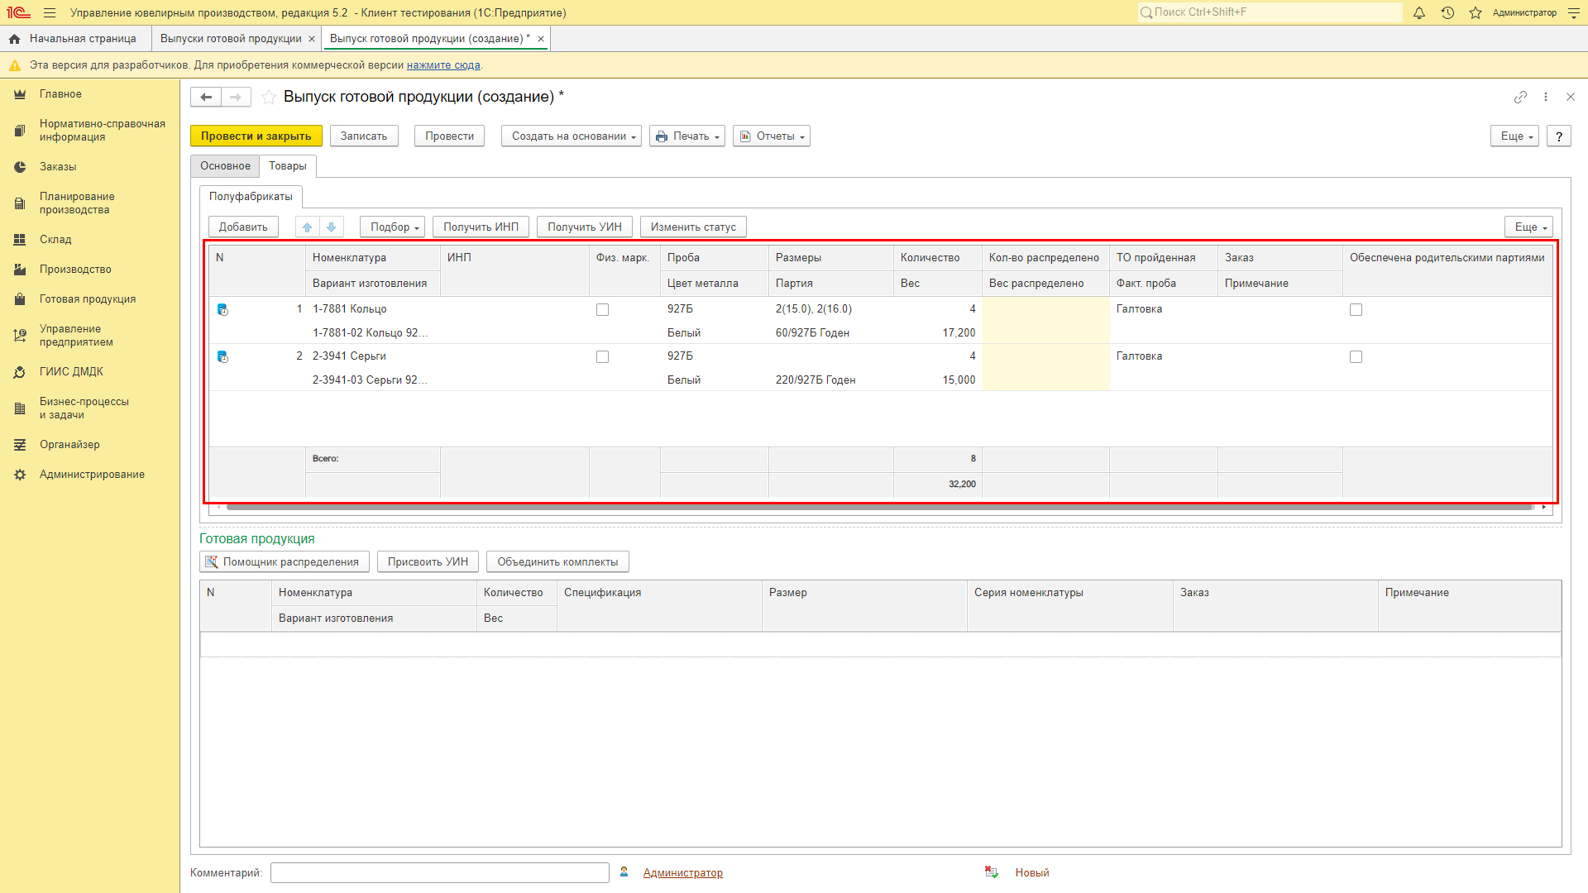Screen dimensions: 1588x893
Task: Open Помощник распределения
Action: pyautogui.click(x=284, y=562)
